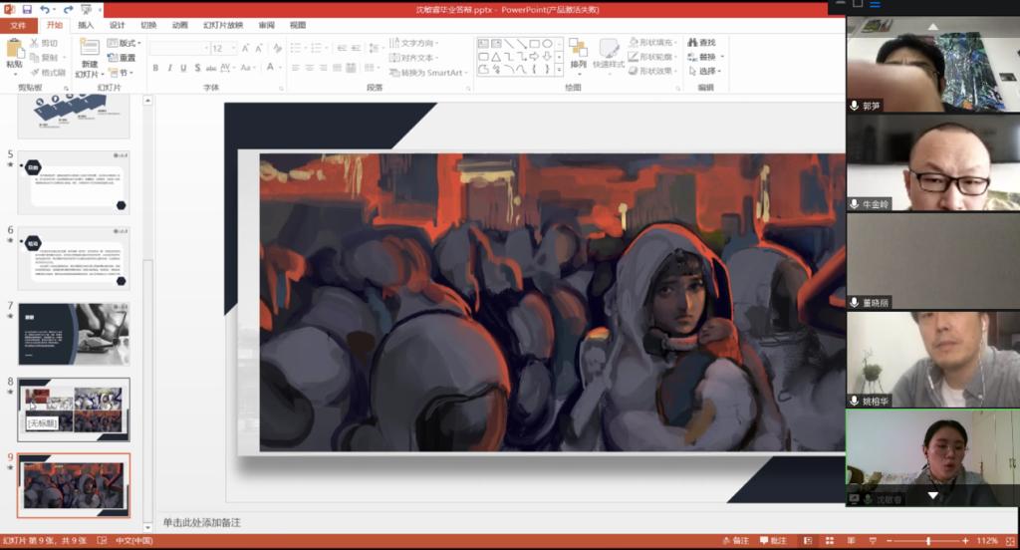
Task: Click the Reset (重置) slide button
Action: point(122,58)
